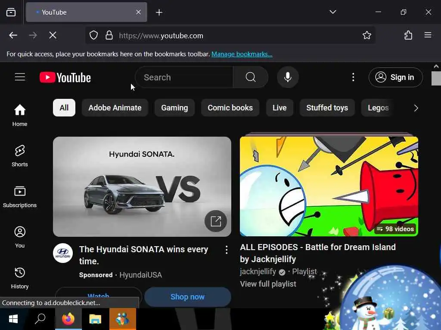The image size is (441, 330).
Task: Open jacknjellify channel link
Action: pos(258,272)
